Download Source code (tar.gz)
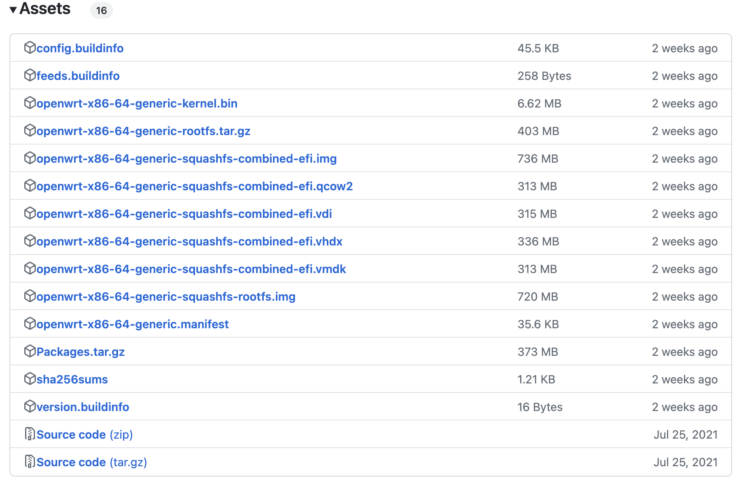 pos(92,462)
